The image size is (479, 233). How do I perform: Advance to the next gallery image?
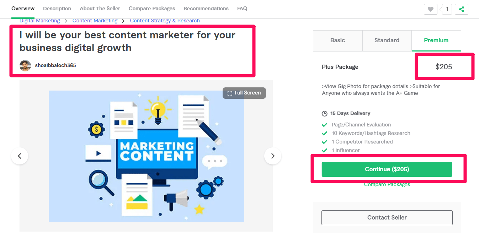coord(273,156)
